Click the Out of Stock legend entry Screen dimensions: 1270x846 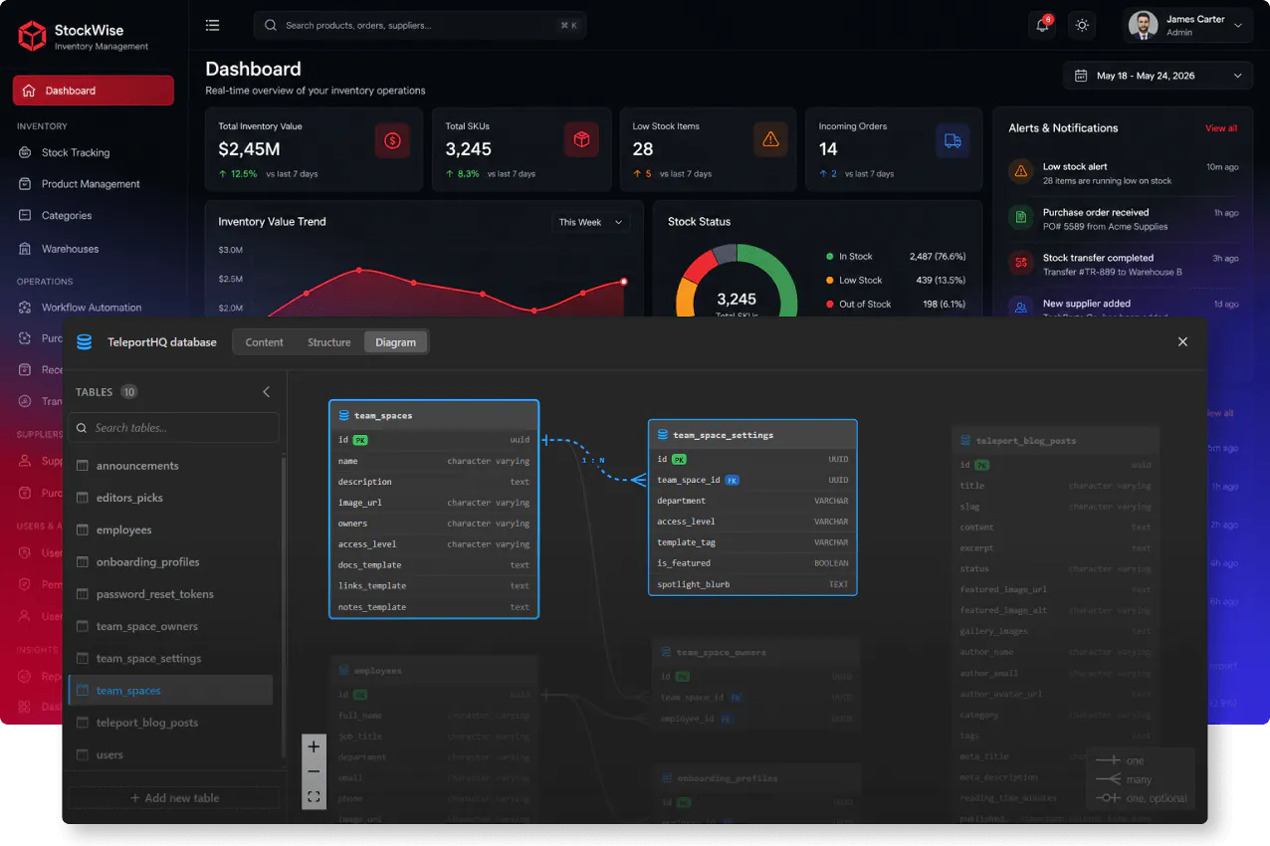(x=896, y=305)
